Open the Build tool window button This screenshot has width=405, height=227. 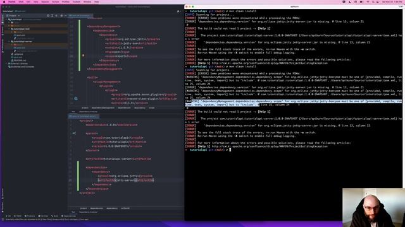point(55,216)
